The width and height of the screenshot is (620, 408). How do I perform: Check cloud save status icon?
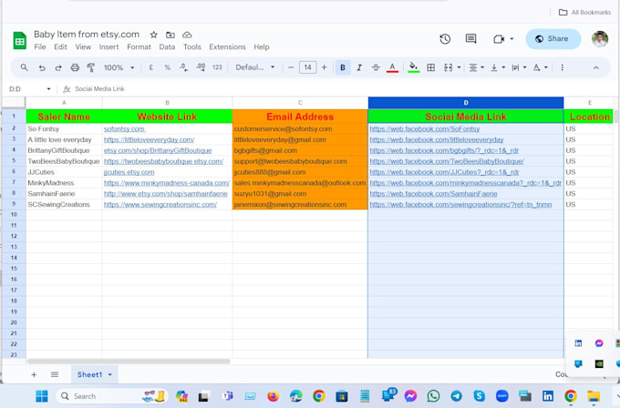[187, 35]
